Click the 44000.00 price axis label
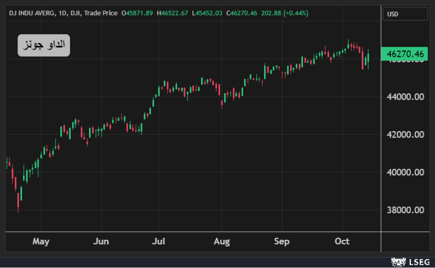The image size is (435, 268). [x=405, y=97]
